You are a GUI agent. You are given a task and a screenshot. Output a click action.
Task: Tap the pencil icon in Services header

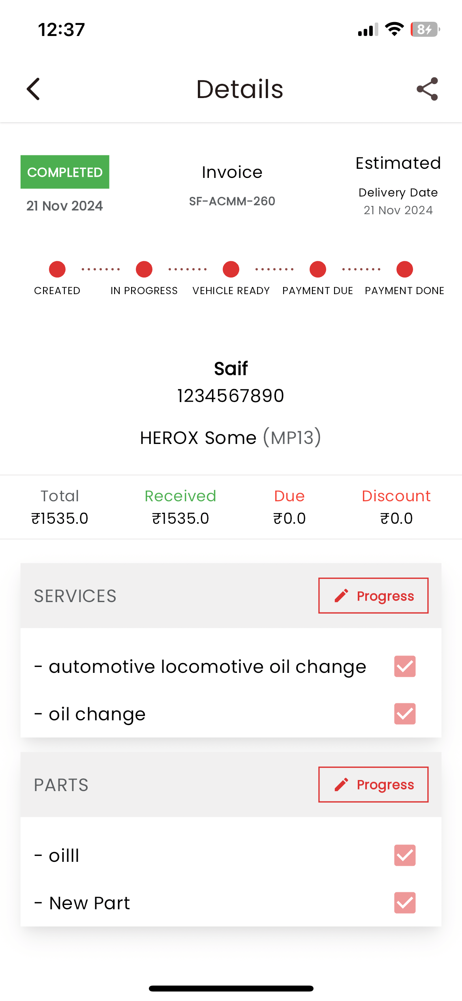pos(342,596)
